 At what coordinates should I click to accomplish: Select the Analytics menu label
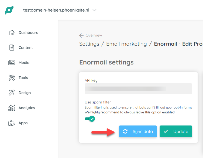(x=27, y=108)
